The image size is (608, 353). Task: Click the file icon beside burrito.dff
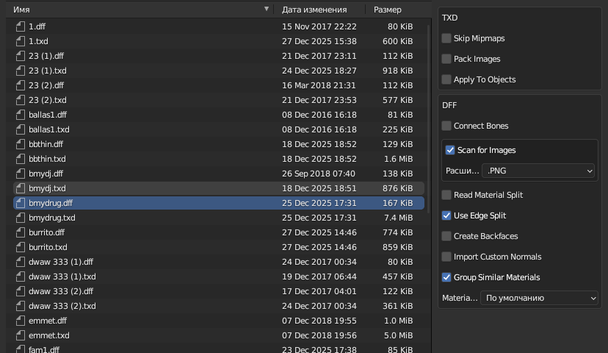point(21,232)
